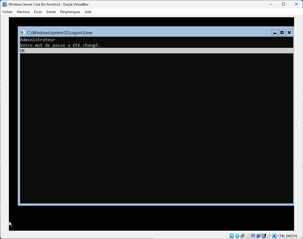Open the Fichier menu
Screen dimensions: 303x239
coord(7,12)
